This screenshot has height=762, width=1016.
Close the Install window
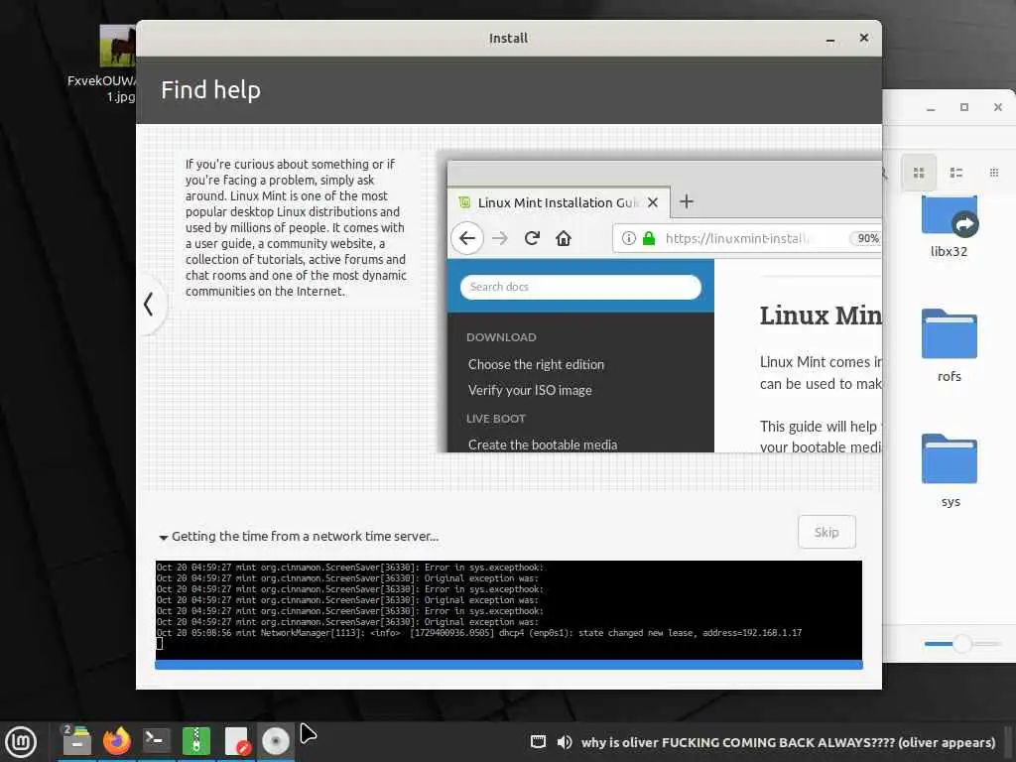tap(864, 39)
